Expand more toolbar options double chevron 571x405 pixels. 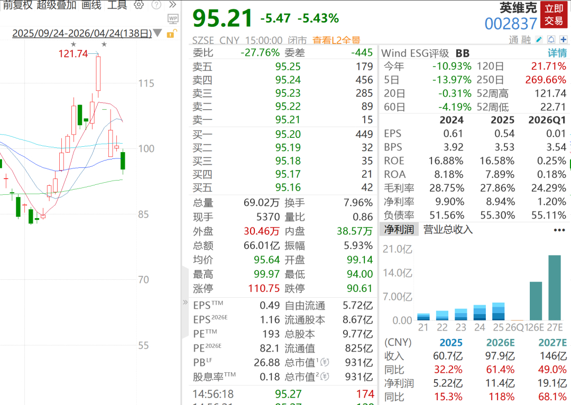(172, 5)
